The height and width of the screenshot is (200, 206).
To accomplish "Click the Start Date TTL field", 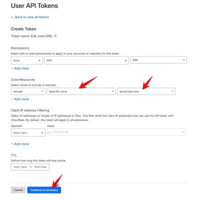I will click(20, 167).
